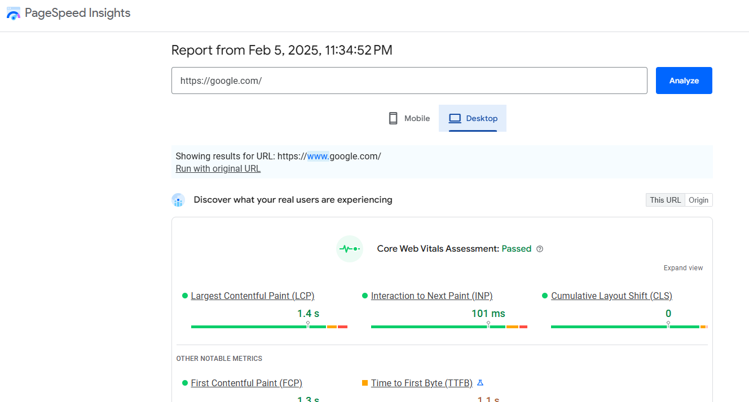Open help icon next to Passed

(540, 249)
